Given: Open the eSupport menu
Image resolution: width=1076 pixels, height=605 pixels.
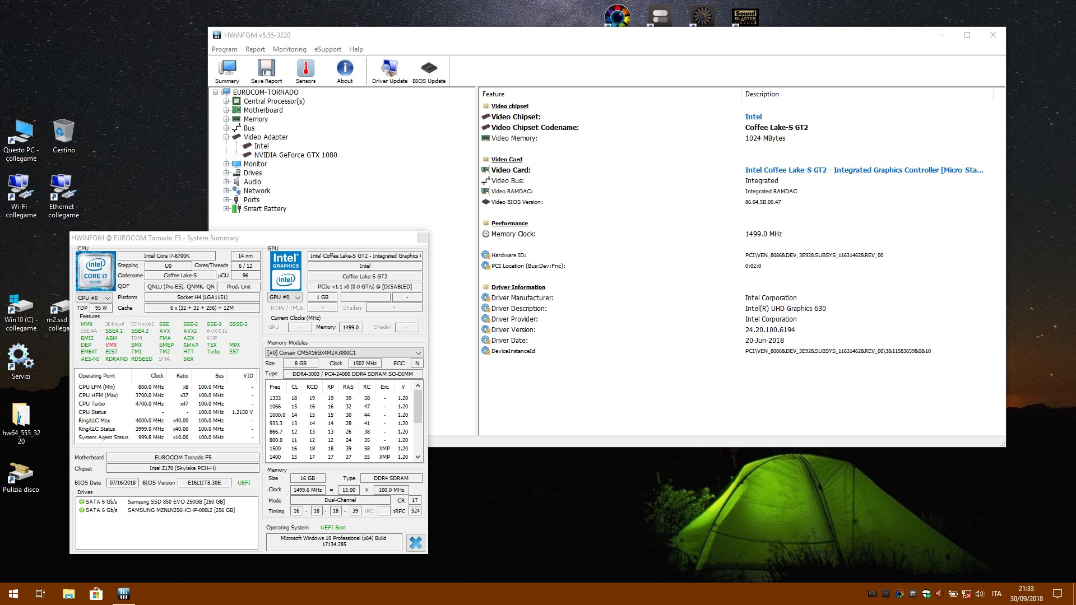Looking at the screenshot, I should pyautogui.click(x=327, y=49).
